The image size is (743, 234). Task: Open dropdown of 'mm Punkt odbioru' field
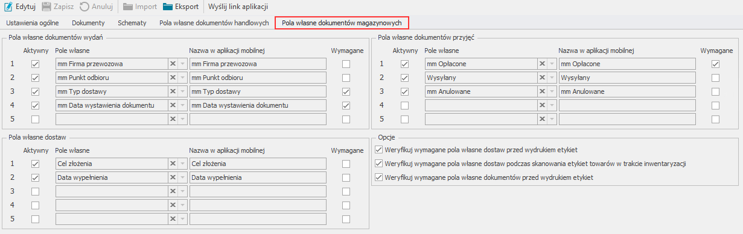tap(183, 78)
